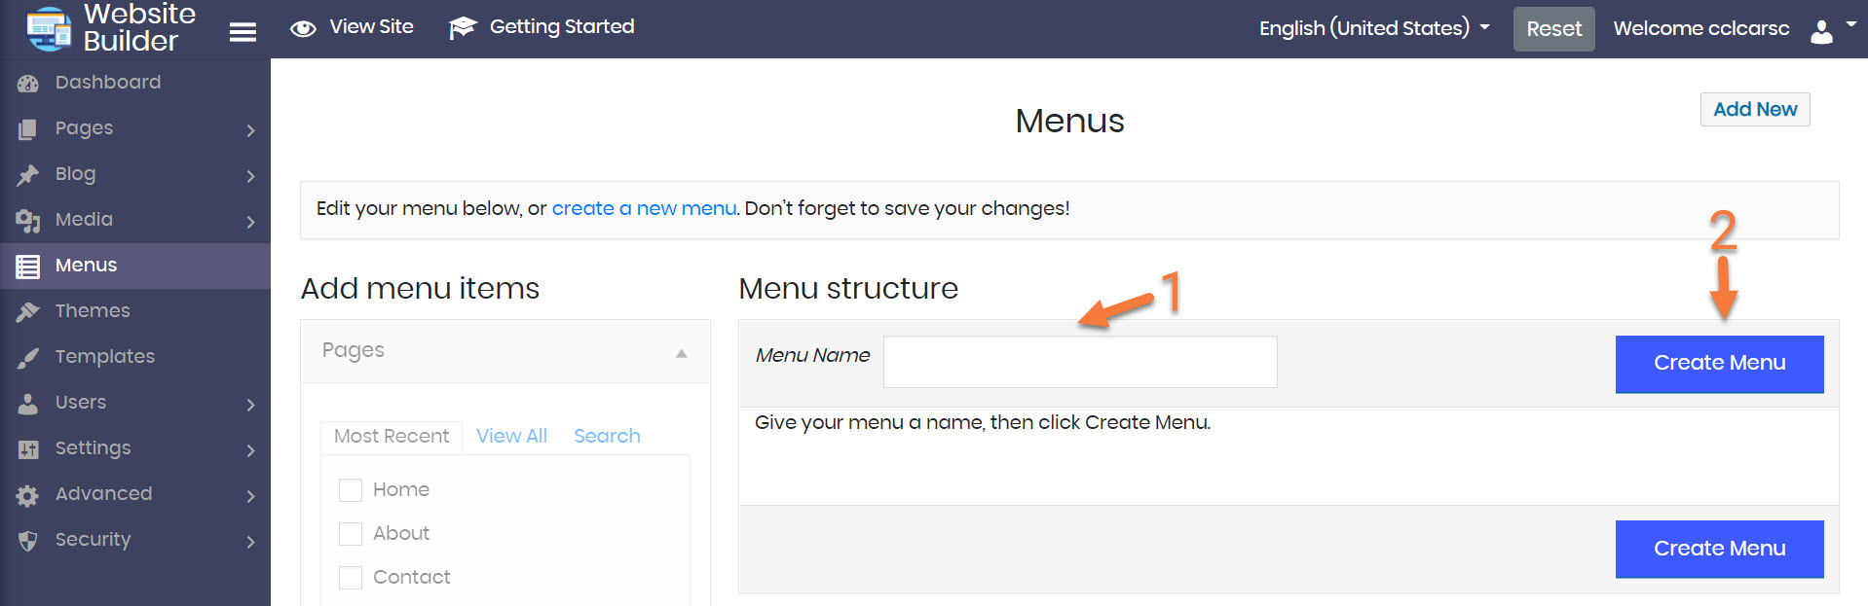The image size is (1868, 606).
Task: Click the top Create Menu button
Action: [x=1719, y=364]
